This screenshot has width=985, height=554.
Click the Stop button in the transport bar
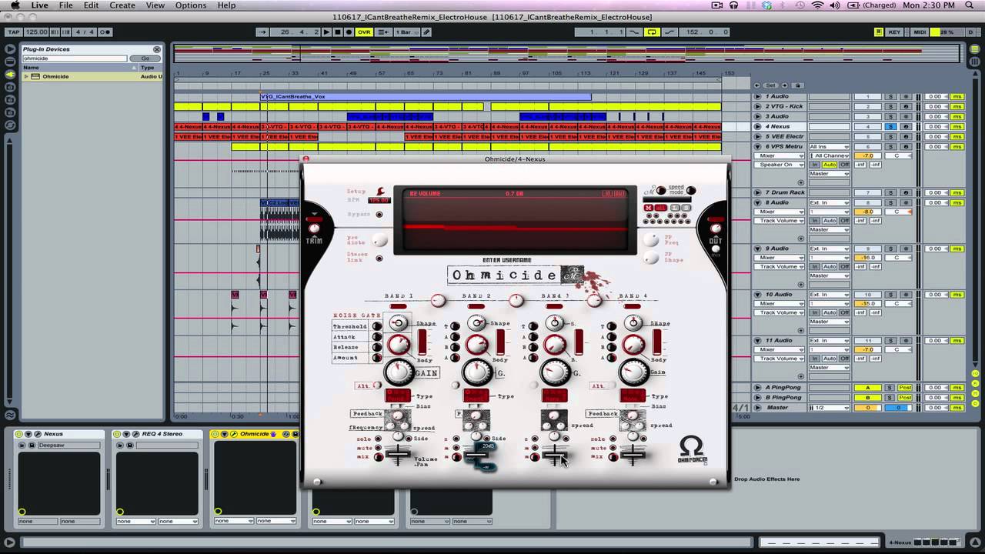coord(338,32)
